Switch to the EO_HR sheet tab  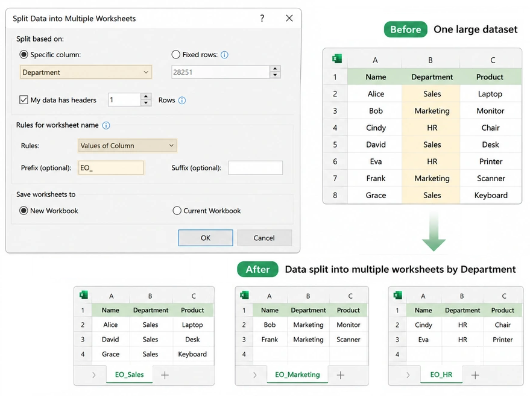441,375
